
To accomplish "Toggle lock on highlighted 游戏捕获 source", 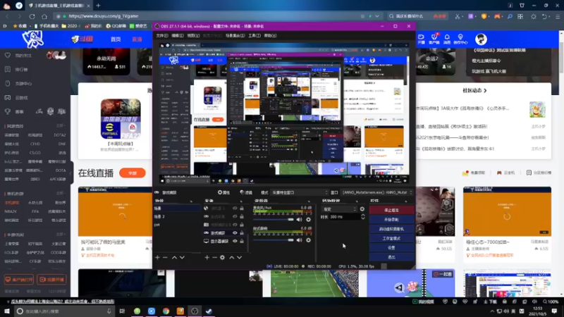I will [242, 233].
